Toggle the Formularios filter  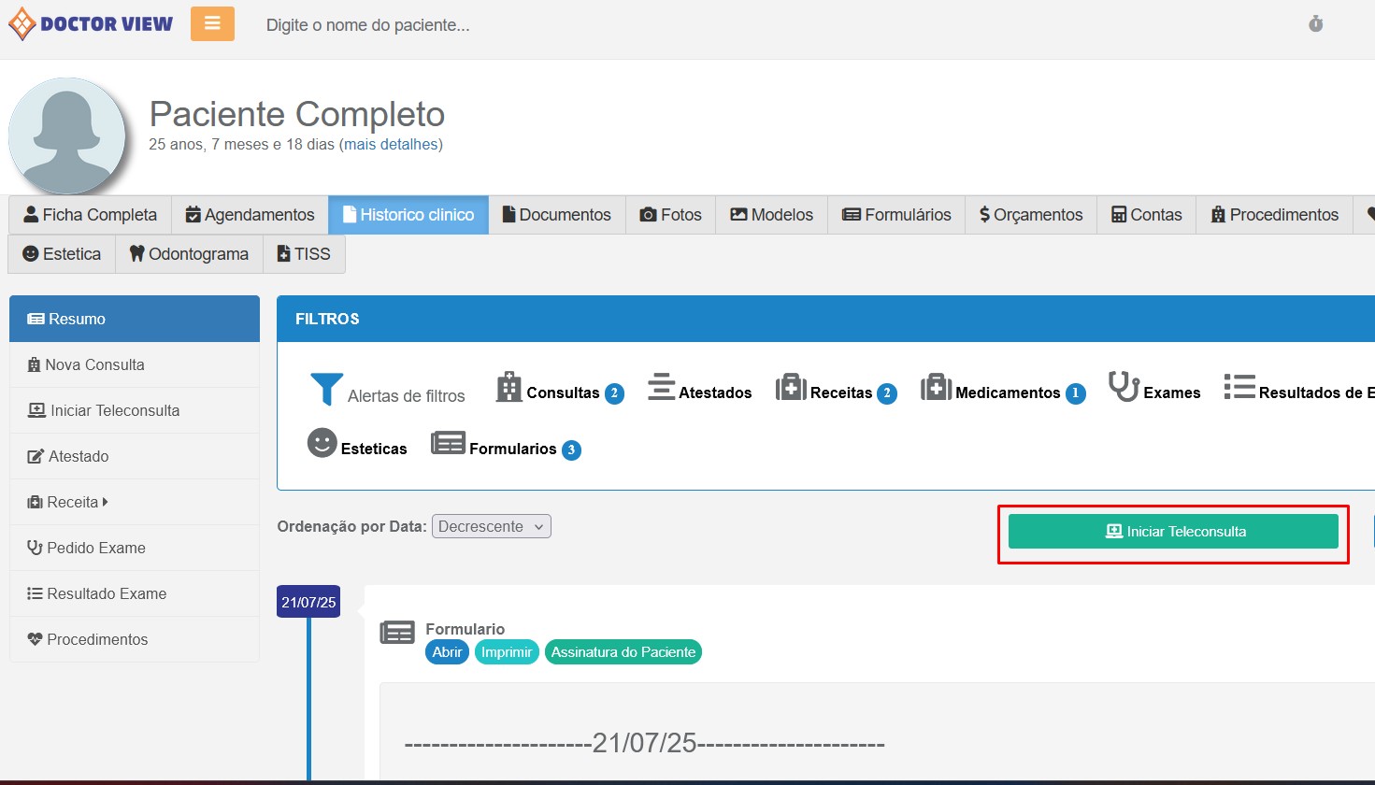coord(511,449)
